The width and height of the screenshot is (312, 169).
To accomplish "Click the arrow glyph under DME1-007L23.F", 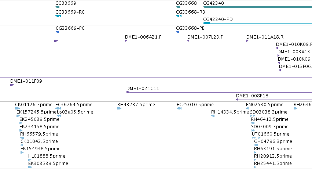I will 188,41.
